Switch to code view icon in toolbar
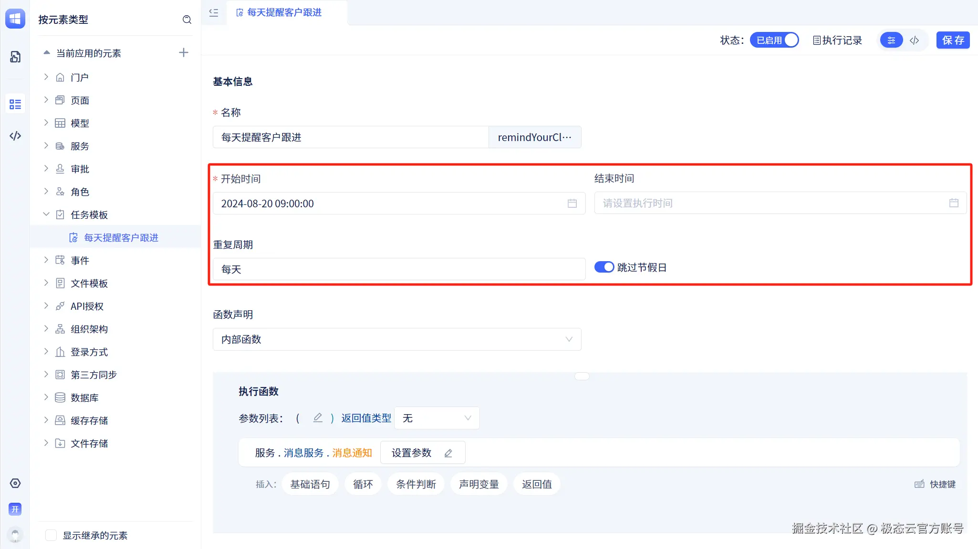Image resolution: width=978 pixels, height=549 pixels. pos(914,41)
